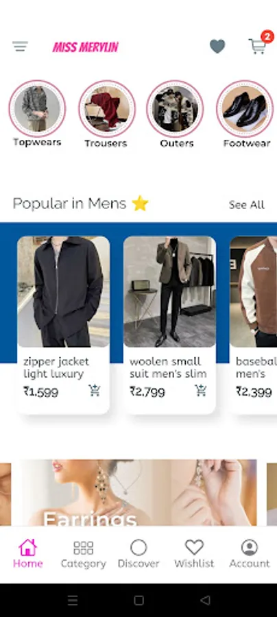Click See All for Popular in Mens
This screenshot has height=617, width=277.
pyautogui.click(x=247, y=204)
